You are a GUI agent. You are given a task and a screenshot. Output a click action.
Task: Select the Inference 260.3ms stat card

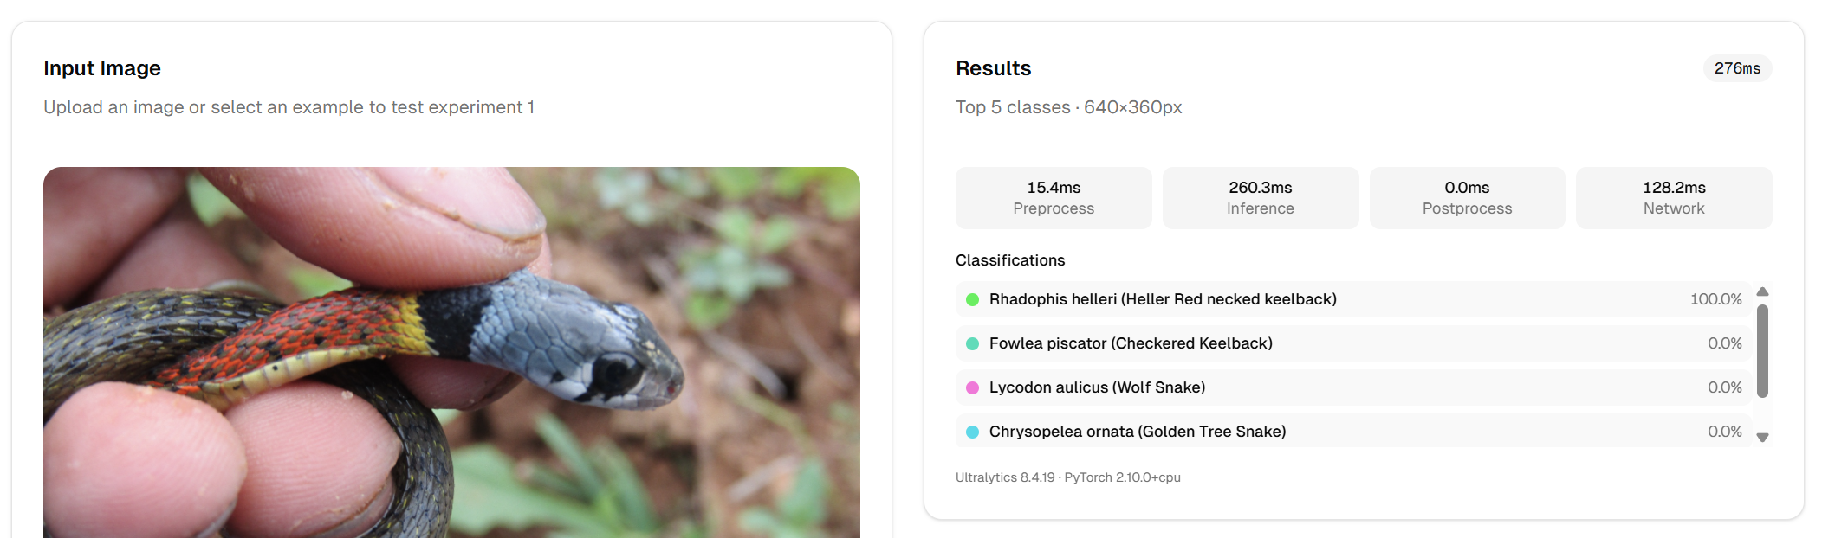(x=1260, y=197)
